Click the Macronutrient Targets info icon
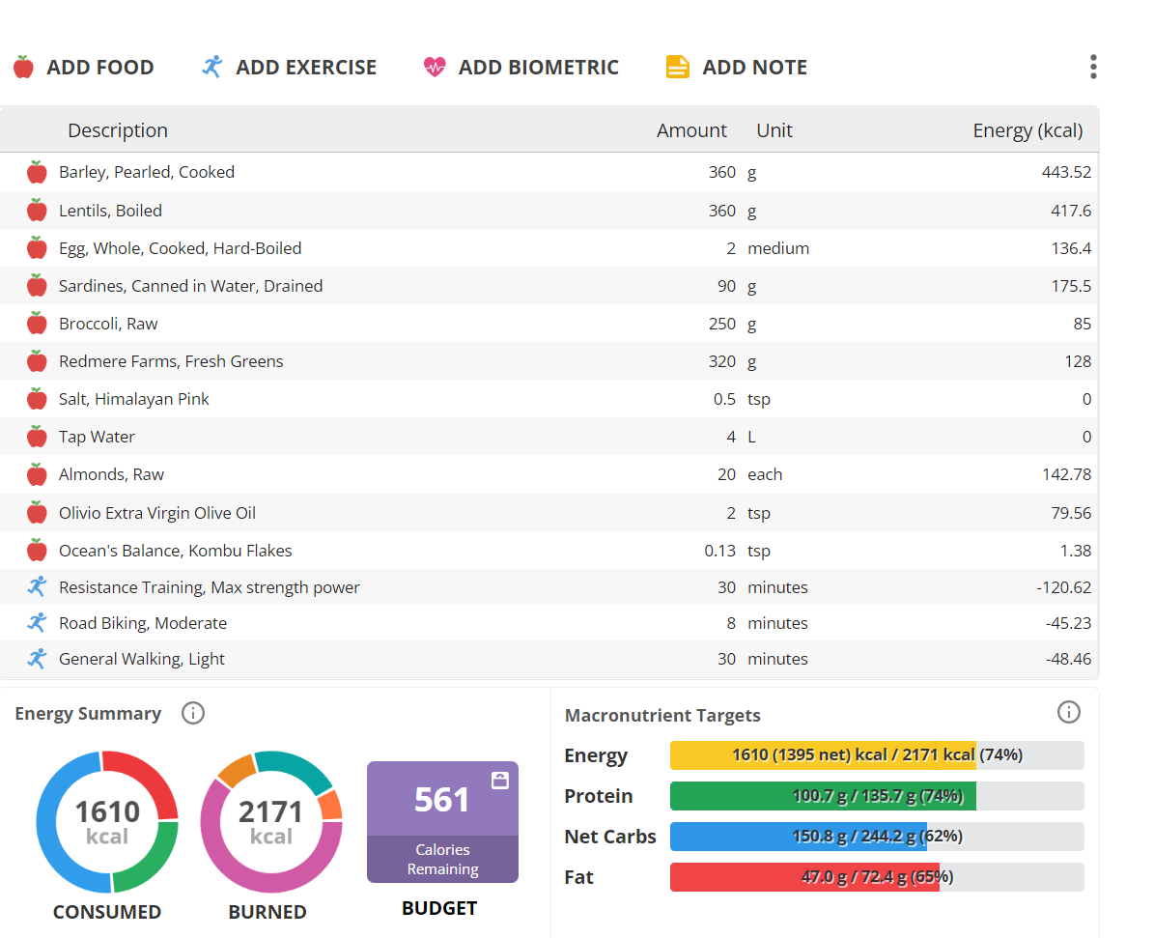 [1069, 712]
